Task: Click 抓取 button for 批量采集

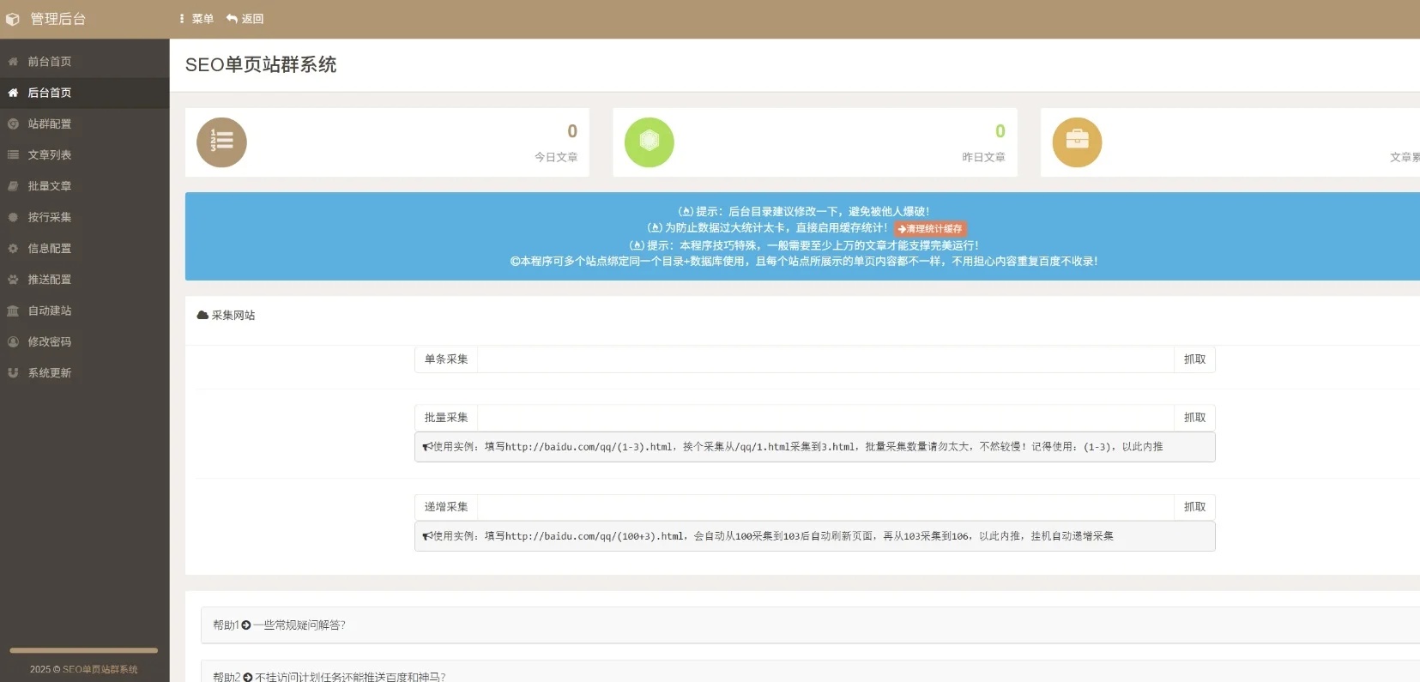Action: 1194,418
